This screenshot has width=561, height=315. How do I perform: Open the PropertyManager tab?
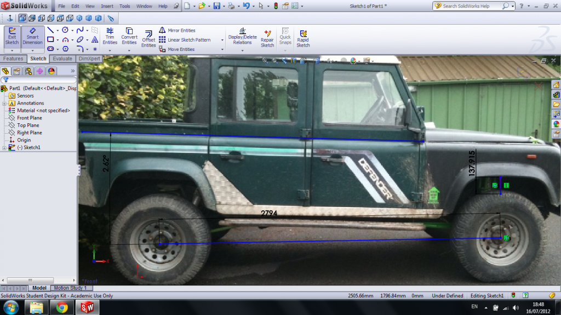(x=17, y=71)
